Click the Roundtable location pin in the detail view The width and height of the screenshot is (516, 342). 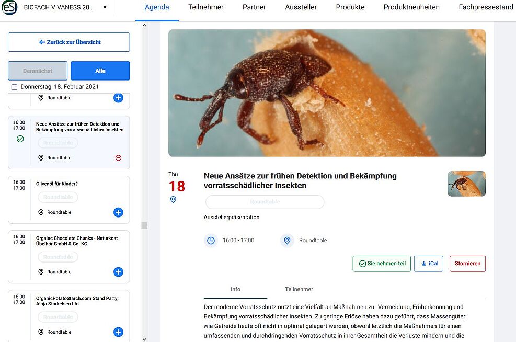(286, 240)
